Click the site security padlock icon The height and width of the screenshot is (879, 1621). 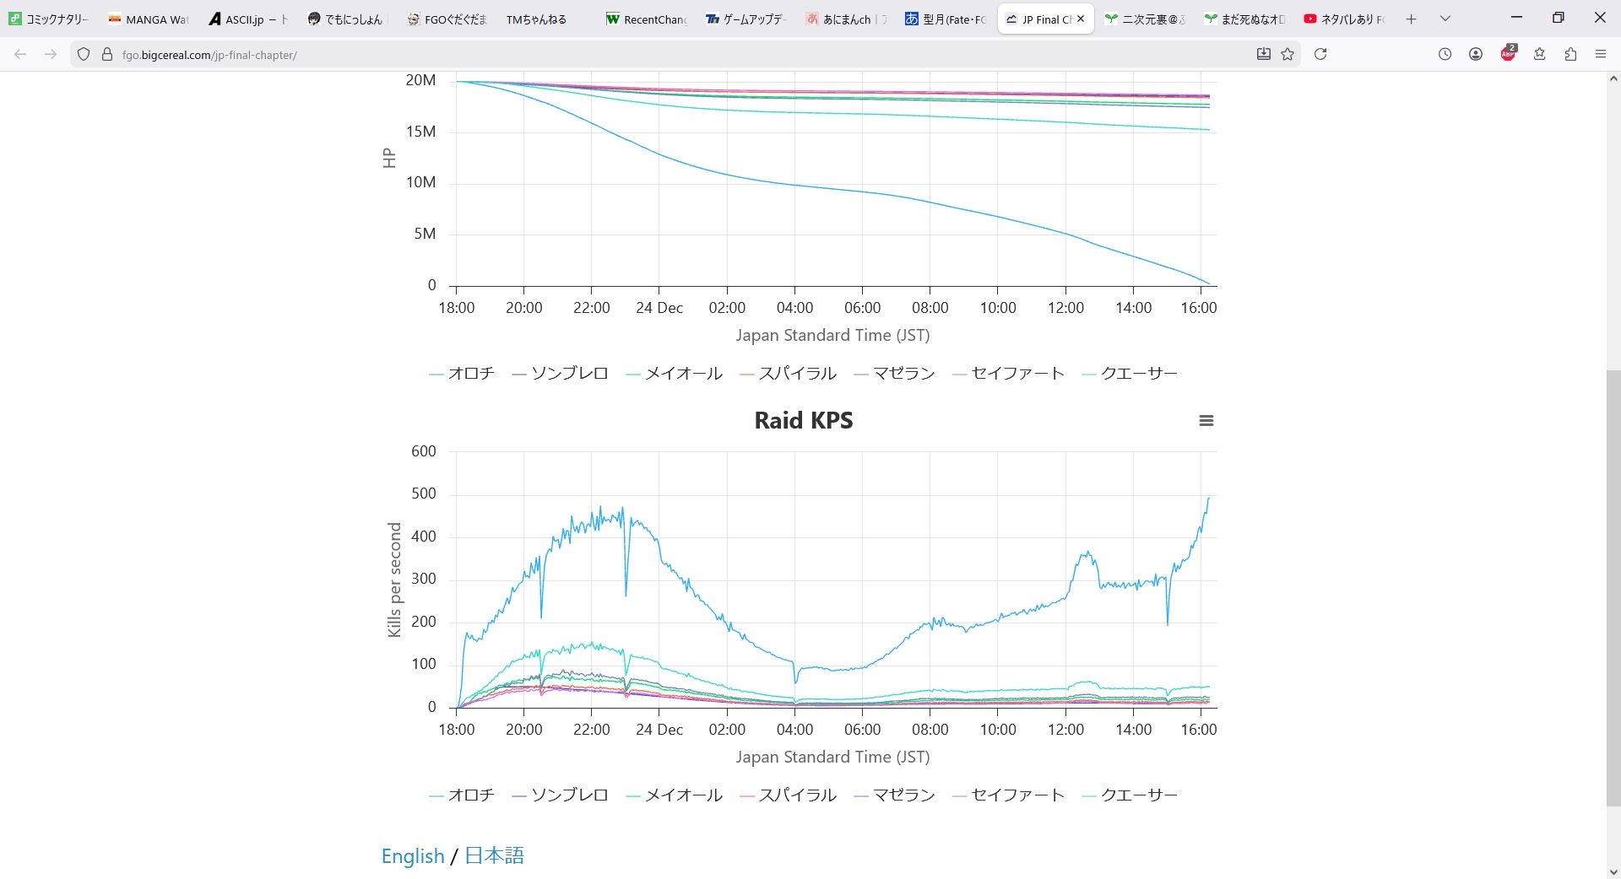(x=107, y=54)
